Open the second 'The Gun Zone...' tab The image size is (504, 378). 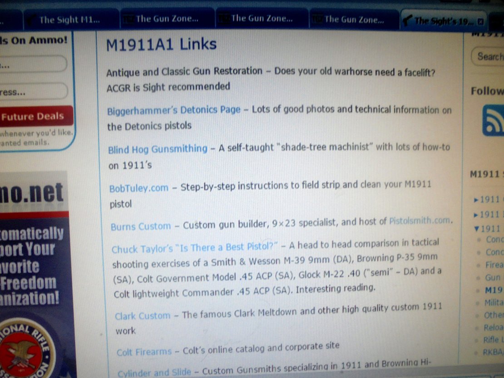[x=262, y=19]
